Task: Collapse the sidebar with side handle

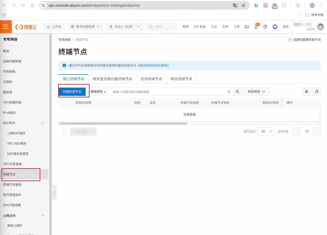Action: [x=54, y=193]
